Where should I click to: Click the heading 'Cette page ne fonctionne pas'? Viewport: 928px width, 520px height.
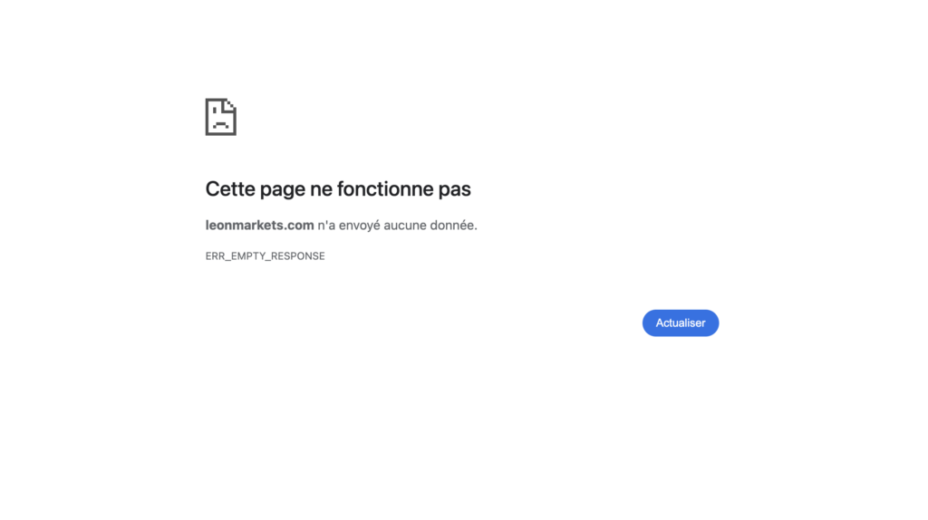pyautogui.click(x=338, y=189)
